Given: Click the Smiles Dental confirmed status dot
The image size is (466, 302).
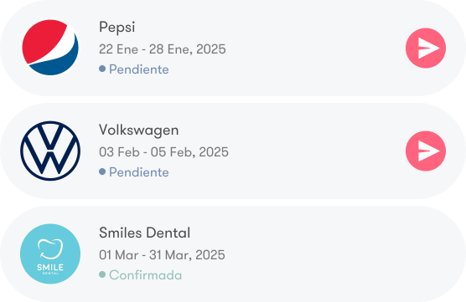Looking at the screenshot, I should tap(102, 274).
